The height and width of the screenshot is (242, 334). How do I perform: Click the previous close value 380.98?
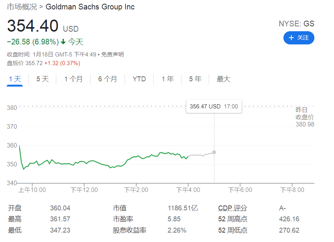coord(305,124)
